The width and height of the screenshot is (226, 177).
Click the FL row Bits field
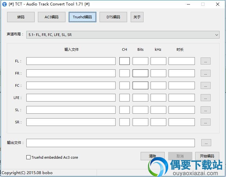tap(140, 61)
